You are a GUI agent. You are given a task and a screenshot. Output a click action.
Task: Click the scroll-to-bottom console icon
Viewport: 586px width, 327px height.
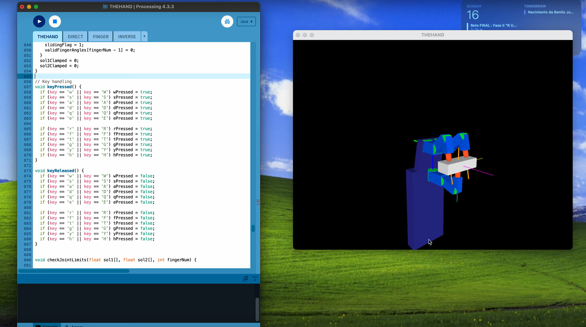pyautogui.click(x=255, y=279)
